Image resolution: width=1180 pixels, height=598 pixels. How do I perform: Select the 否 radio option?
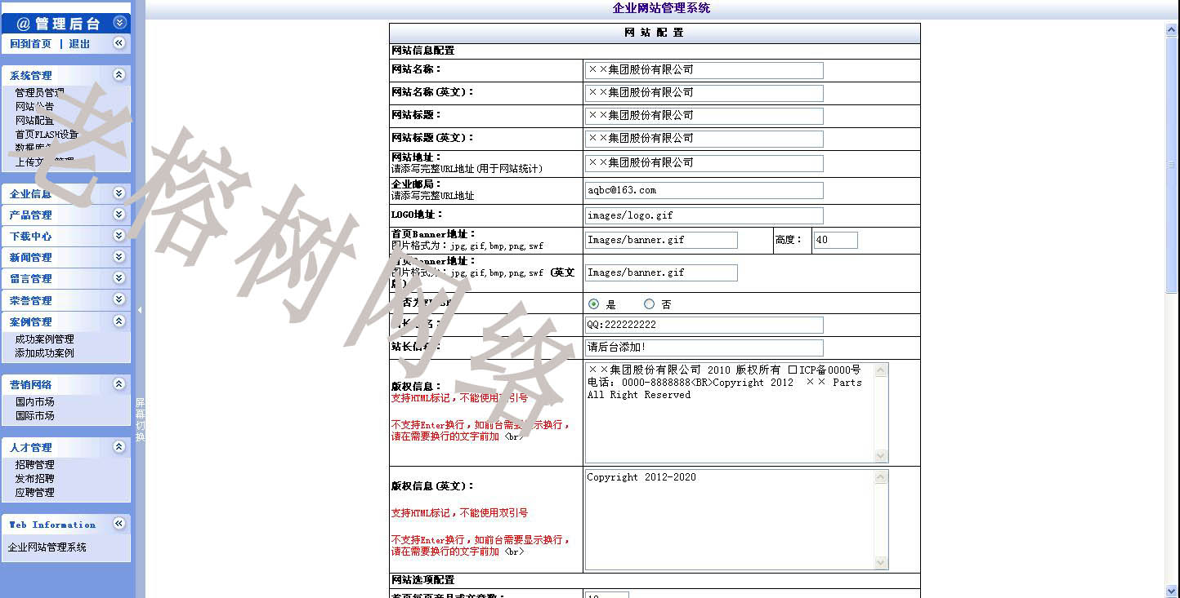point(650,304)
